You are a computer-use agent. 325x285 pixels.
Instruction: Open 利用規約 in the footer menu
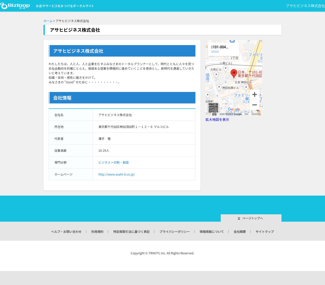97,232
